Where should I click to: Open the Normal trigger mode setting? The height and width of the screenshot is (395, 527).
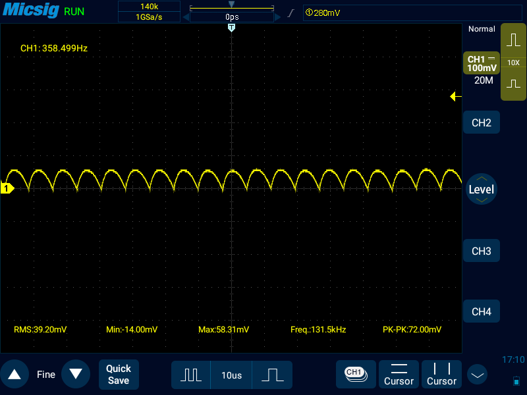pyautogui.click(x=482, y=29)
